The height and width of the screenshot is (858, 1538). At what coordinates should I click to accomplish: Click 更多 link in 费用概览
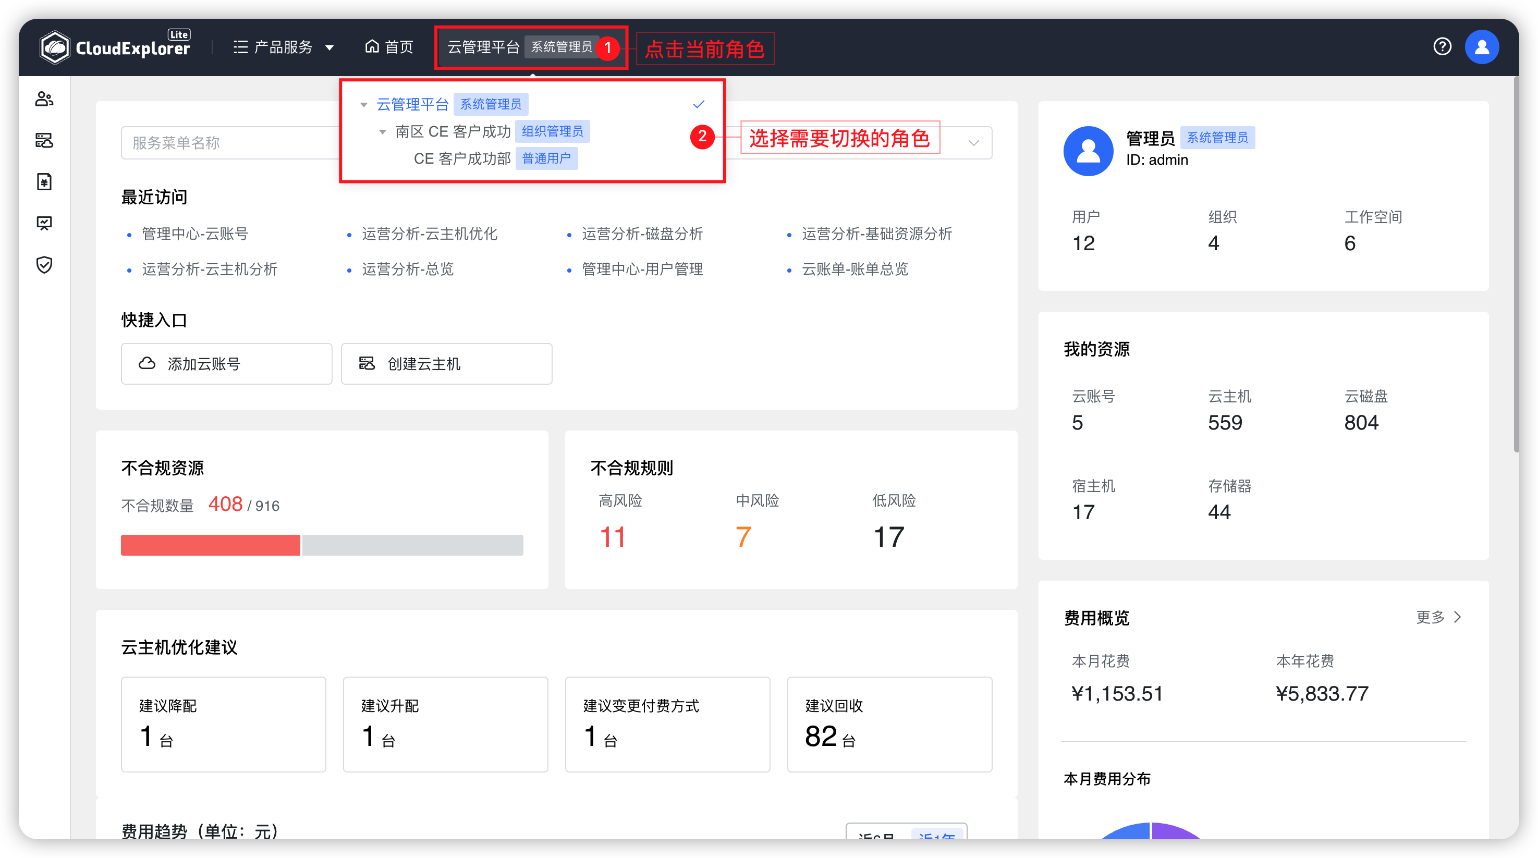coord(1438,617)
